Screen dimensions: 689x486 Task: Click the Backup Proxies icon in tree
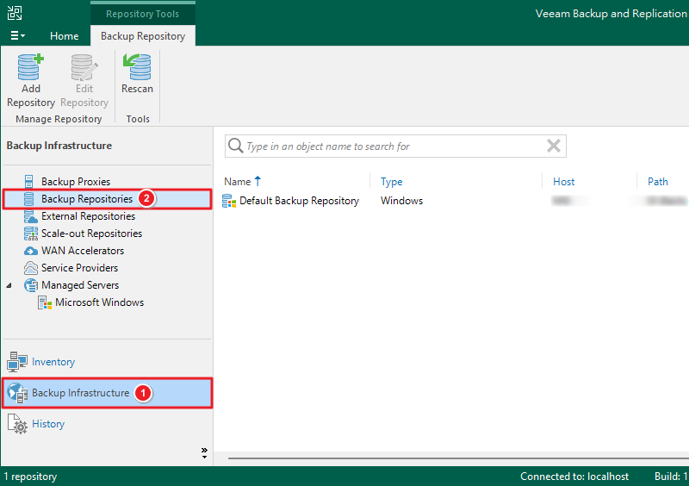point(29,181)
